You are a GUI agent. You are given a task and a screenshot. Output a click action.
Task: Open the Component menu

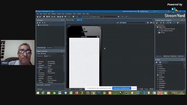(69, 14)
